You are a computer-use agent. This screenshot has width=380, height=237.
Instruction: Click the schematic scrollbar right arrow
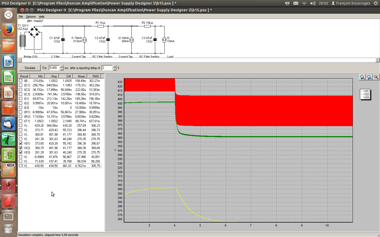377,60
